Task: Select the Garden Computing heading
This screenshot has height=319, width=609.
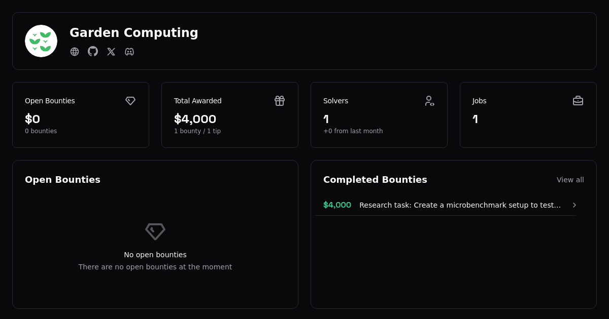Action: (134, 32)
